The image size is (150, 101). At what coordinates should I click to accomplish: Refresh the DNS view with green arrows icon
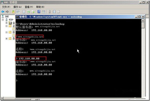[28, 12]
